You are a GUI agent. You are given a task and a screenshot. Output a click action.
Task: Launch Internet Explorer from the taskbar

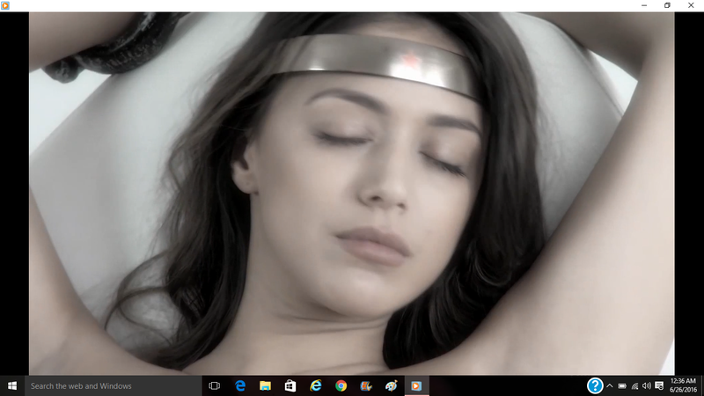[x=316, y=385]
